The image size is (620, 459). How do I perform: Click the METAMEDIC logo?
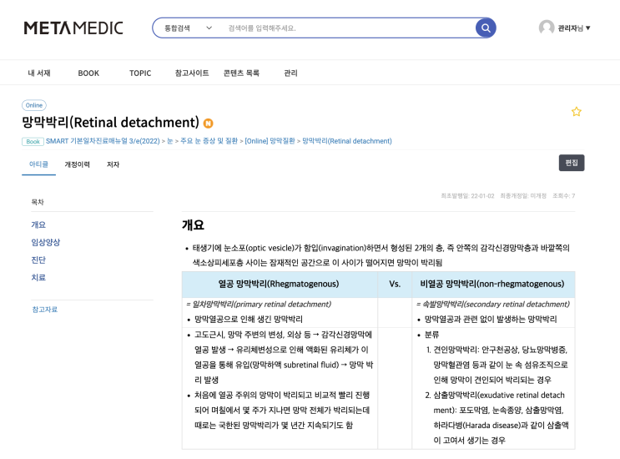[73, 28]
